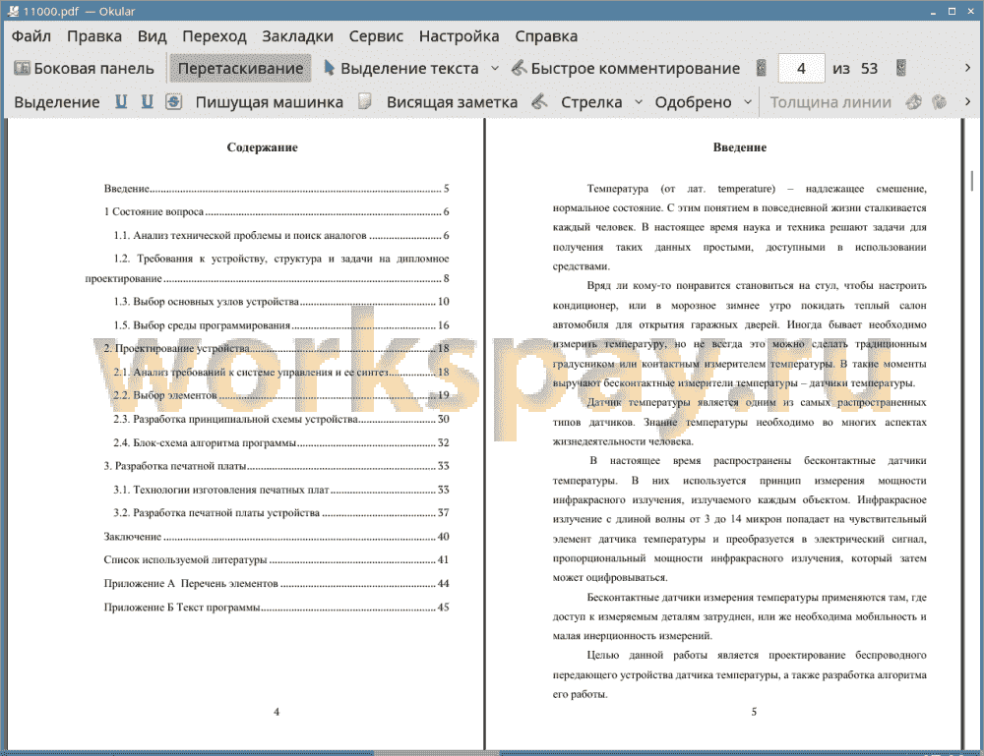Open the Настройка menu
Image resolution: width=984 pixels, height=756 pixels.
point(459,36)
